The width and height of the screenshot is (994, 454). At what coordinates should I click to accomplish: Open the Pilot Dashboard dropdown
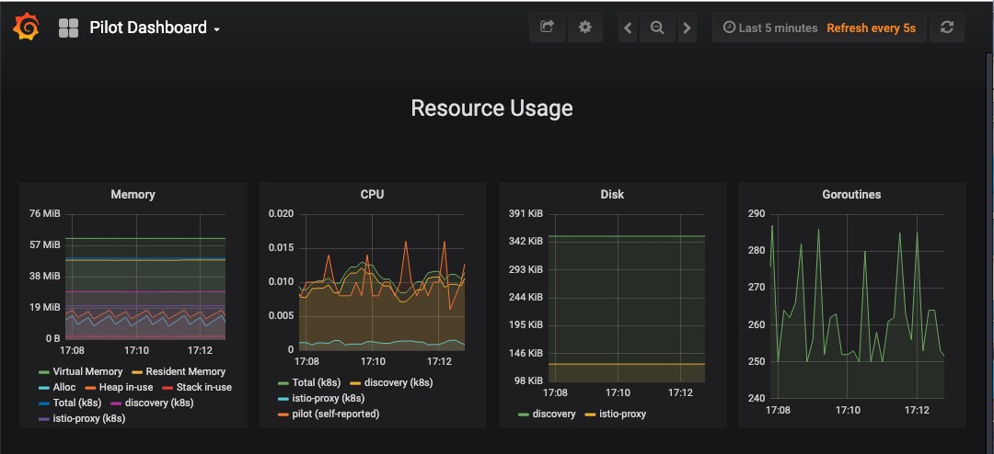point(155,28)
